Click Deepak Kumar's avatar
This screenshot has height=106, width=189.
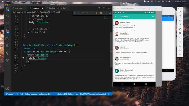117,23
